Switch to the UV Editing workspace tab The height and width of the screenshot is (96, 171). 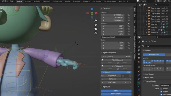click(x=46, y=1)
